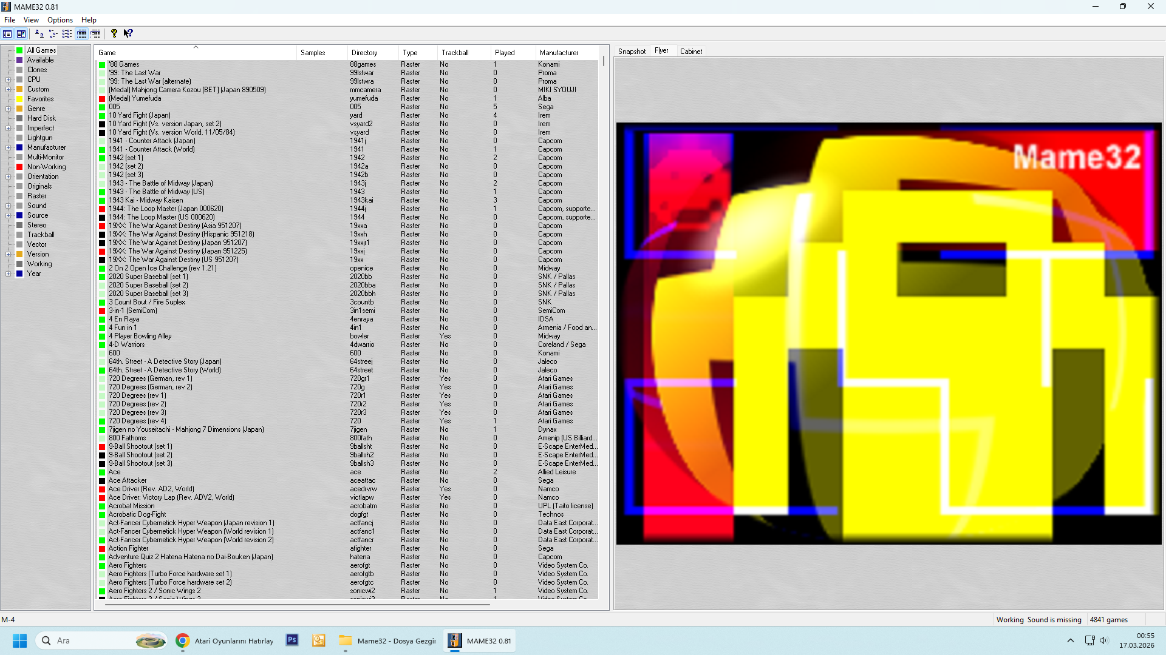Click the game list vertical scrollbar thumb
The width and height of the screenshot is (1166, 655).
point(604,62)
